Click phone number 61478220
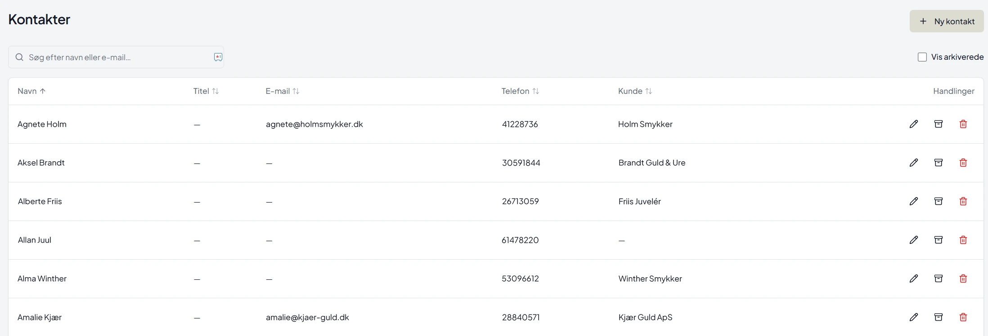The image size is (988, 336). pos(520,240)
